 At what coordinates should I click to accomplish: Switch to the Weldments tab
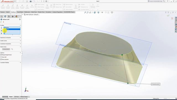[x=27, y=12]
